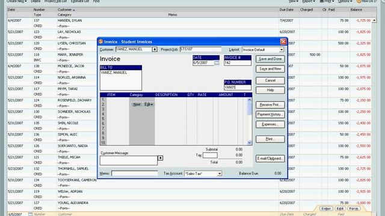Click the Tax rate input box
385x216 pixels.
pyautogui.click(x=210, y=155)
